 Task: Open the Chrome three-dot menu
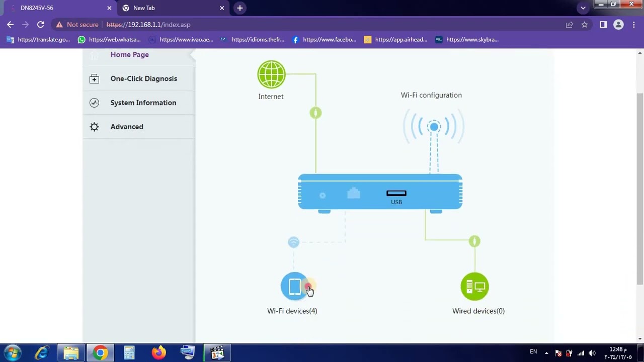pyautogui.click(x=633, y=25)
